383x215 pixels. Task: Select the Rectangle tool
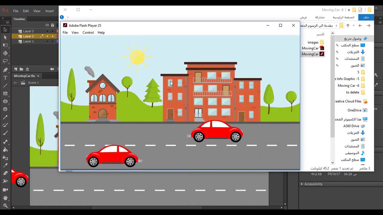point(5,93)
